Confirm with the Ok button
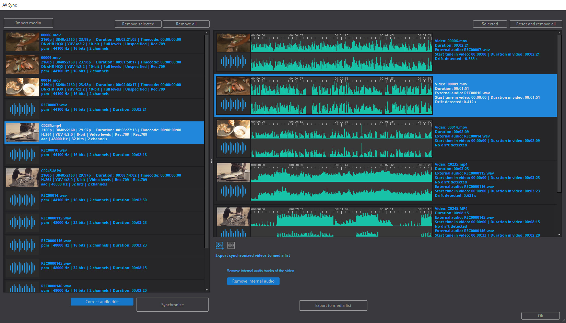The height and width of the screenshot is (323, 566). [x=540, y=316]
